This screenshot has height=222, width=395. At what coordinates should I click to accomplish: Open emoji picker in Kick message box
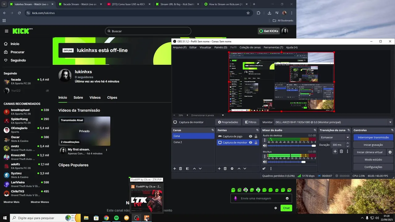coord(287,199)
